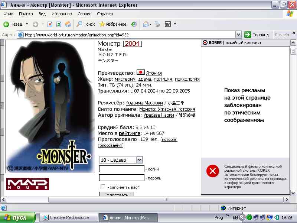Image resolution: width=297 pixels, height=223 pixels.
Task: Open the Edit with Word dropdown arrow
Action: [175, 24]
